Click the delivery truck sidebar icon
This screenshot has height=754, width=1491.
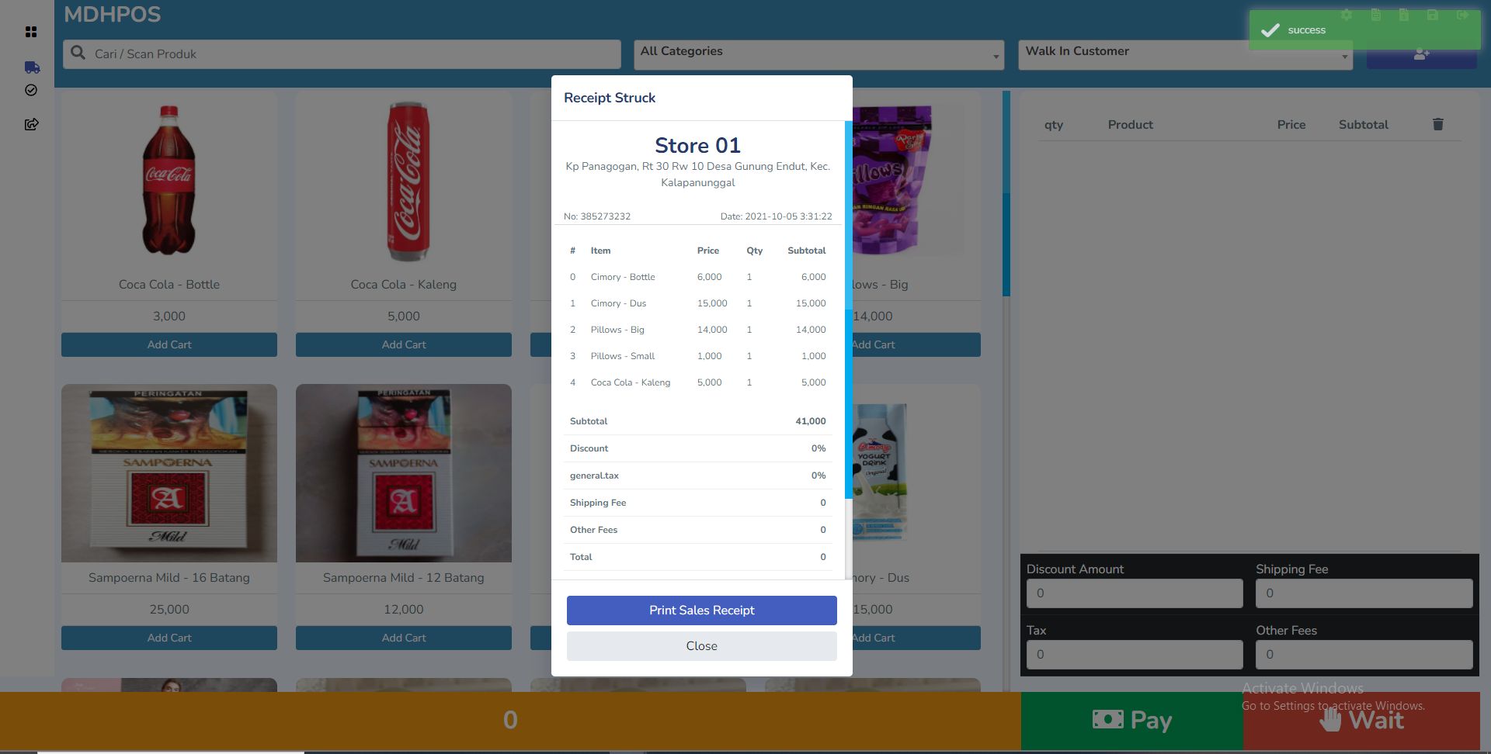(x=32, y=67)
